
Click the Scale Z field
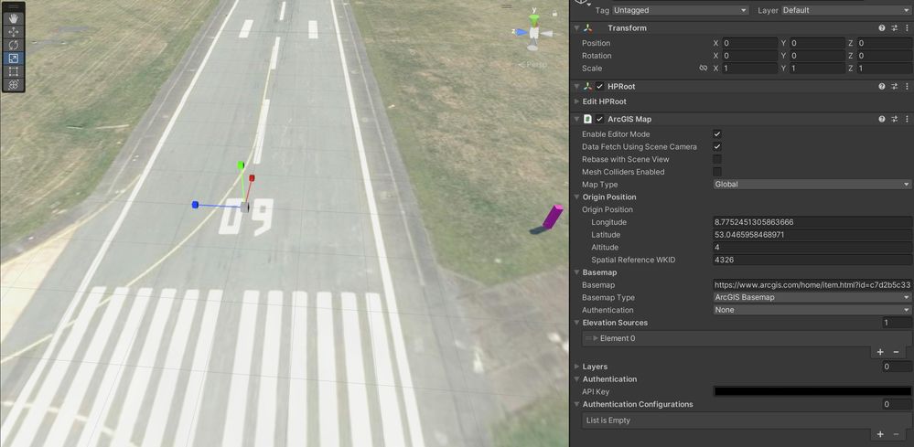point(885,68)
